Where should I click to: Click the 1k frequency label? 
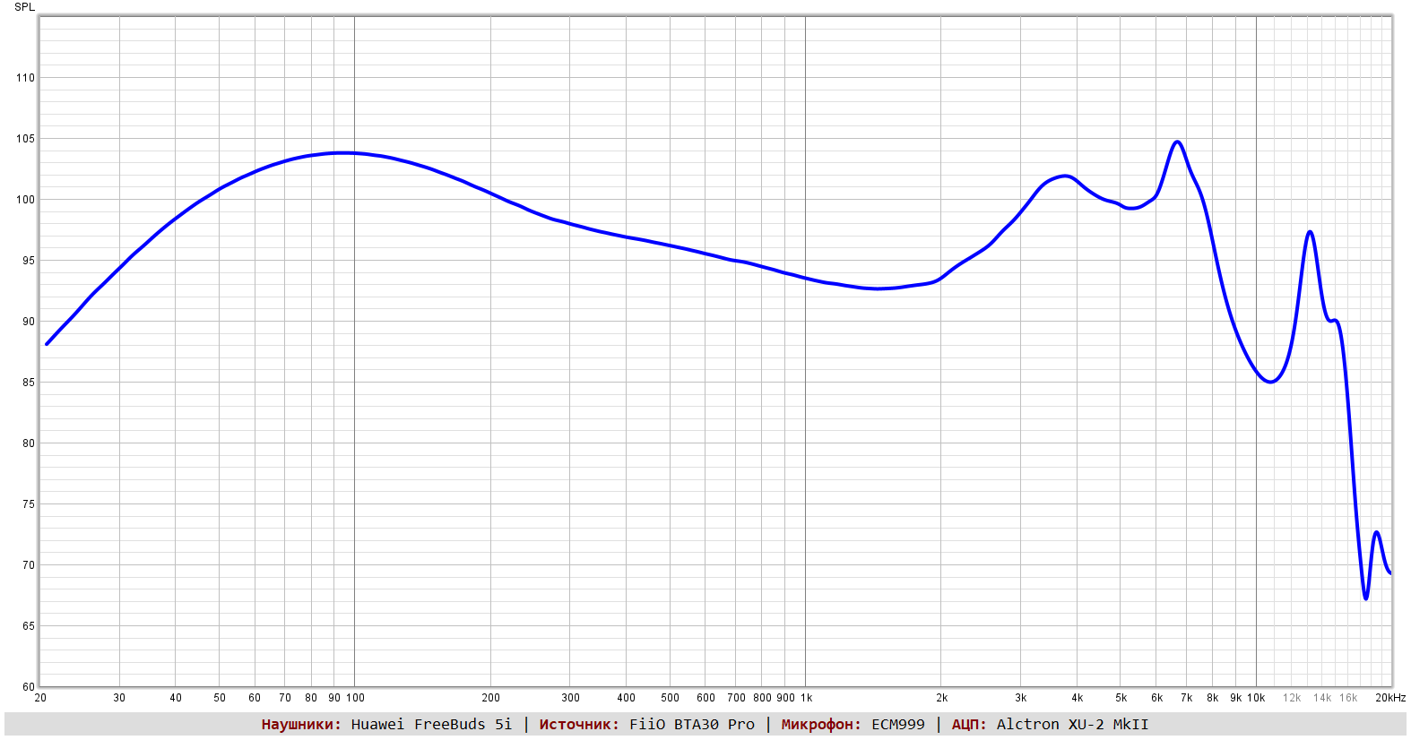coord(807,698)
